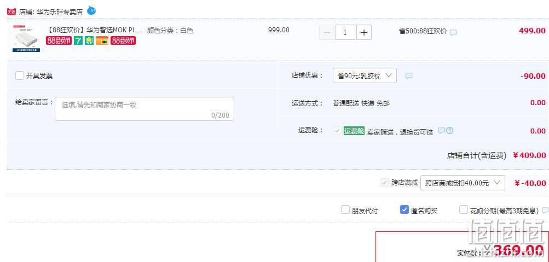
Task: Click the orange credit card badge
Action: 102,40
